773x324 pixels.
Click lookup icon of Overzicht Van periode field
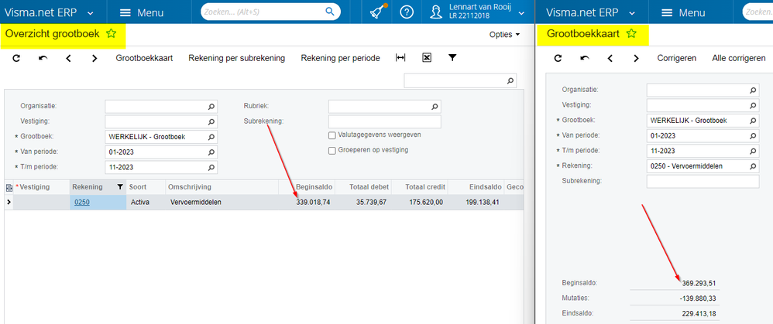pos(211,152)
